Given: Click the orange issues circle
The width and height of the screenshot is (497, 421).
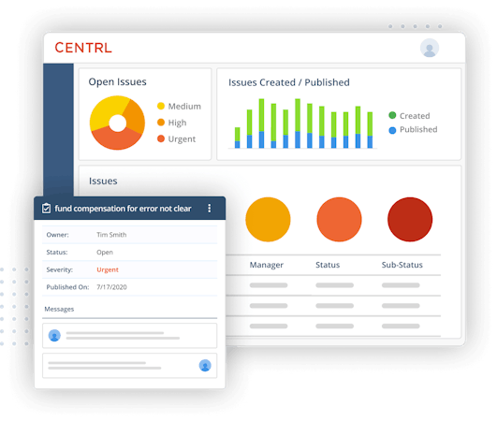Looking at the screenshot, I should point(339,219).
